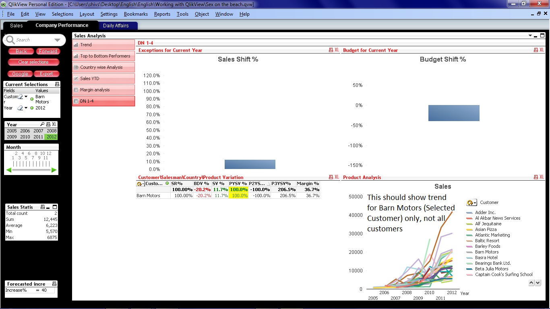
Task: Step the Month slider right with green arrow
Action: (54, 170)
